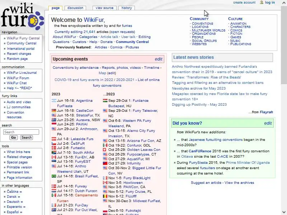
Task: Click the Austrian flag beside Lakeside Furs
Action: tap(54, 139)
